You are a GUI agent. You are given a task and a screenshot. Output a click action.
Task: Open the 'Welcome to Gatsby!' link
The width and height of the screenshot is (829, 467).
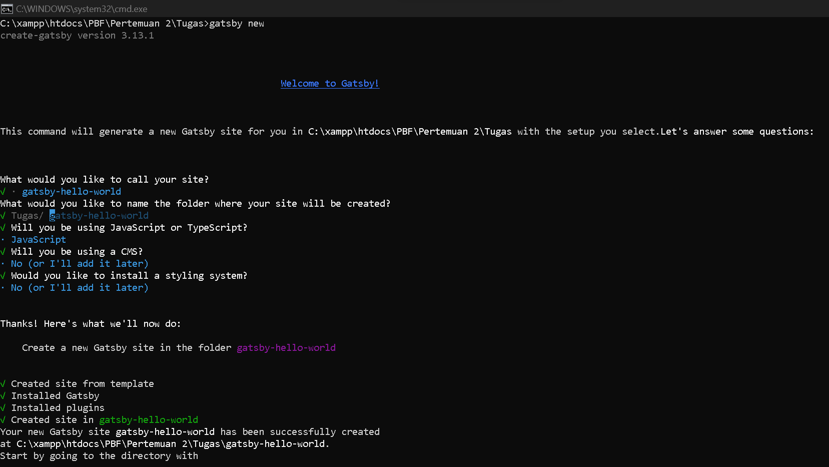click(x=330, y=84)
